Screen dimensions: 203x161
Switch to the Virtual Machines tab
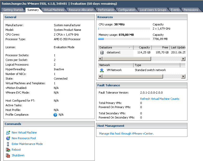pyautogui.click(x=54, y=10)
